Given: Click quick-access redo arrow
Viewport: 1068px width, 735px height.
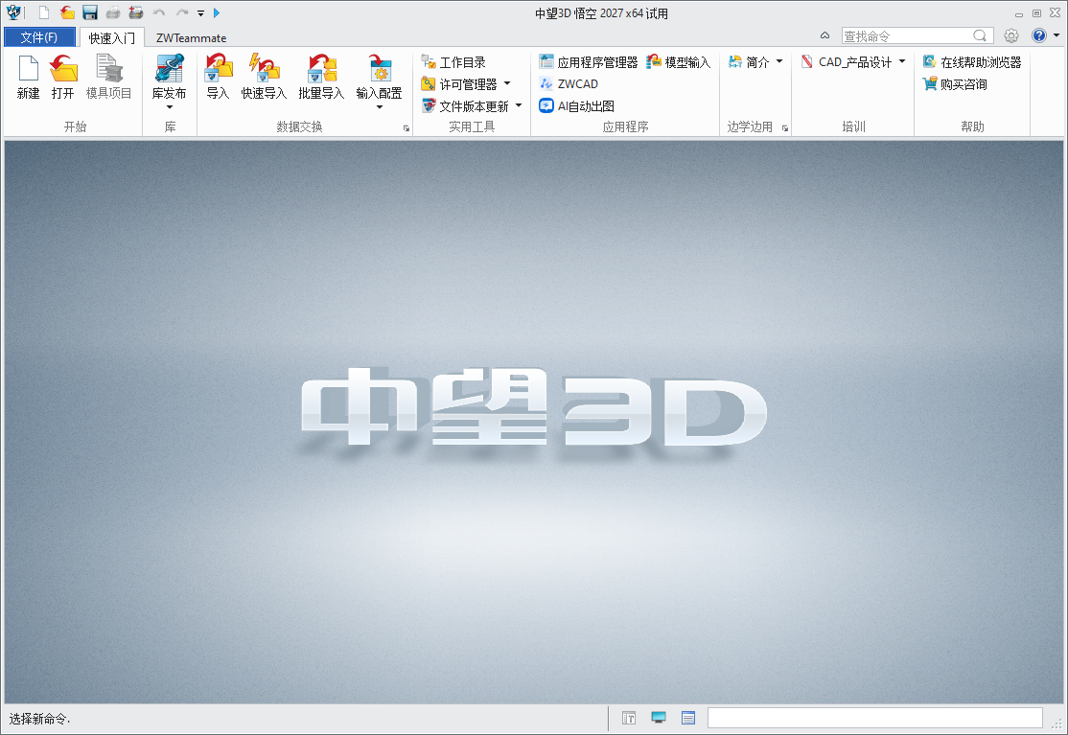Looking at the screenshot, I should [182, 12].
